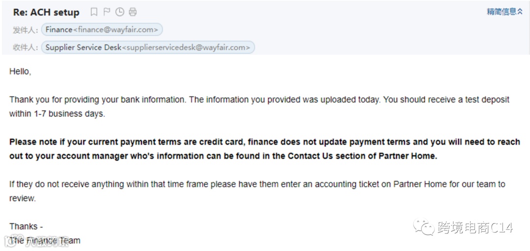This screenshot has height=251, width=530.
Task: Click the 'Thanks -' closing line
Action: pyautogui.click(x=26, y=226)
